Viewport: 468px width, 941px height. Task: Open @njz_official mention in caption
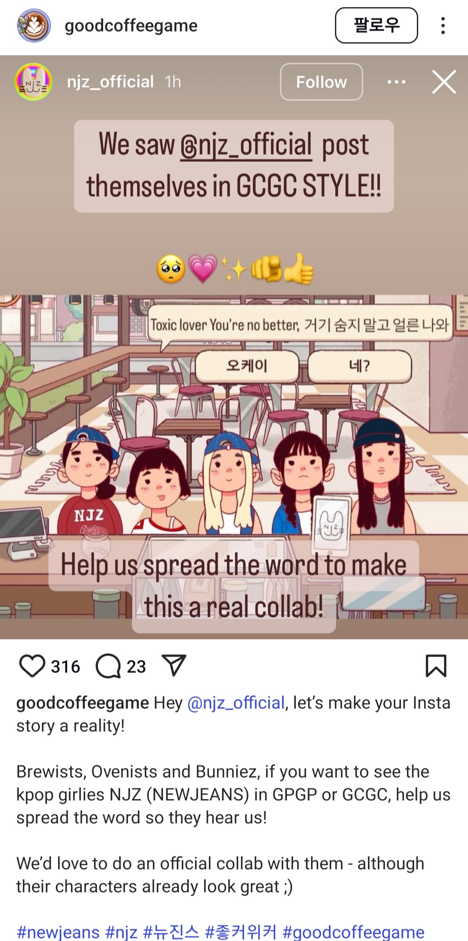point(236,703)
